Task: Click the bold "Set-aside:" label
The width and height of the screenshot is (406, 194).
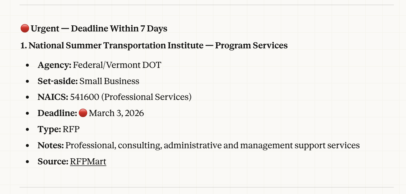Action: point(58,81)
